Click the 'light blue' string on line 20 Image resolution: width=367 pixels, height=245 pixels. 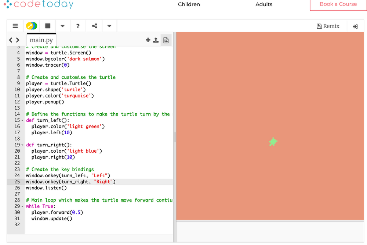[x=83, y=151]
